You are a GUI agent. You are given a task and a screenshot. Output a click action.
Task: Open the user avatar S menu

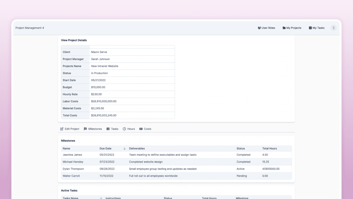point(333,28)
